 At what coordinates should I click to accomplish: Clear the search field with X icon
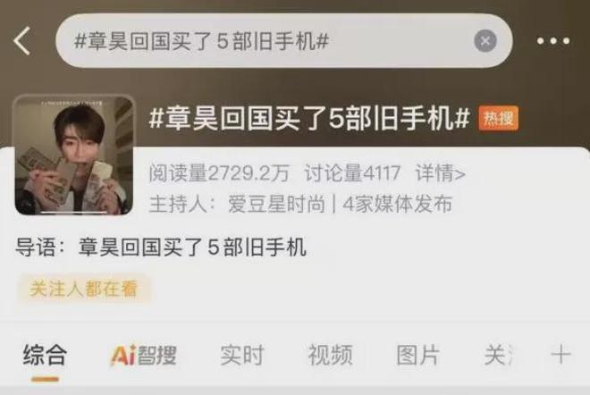485,40
